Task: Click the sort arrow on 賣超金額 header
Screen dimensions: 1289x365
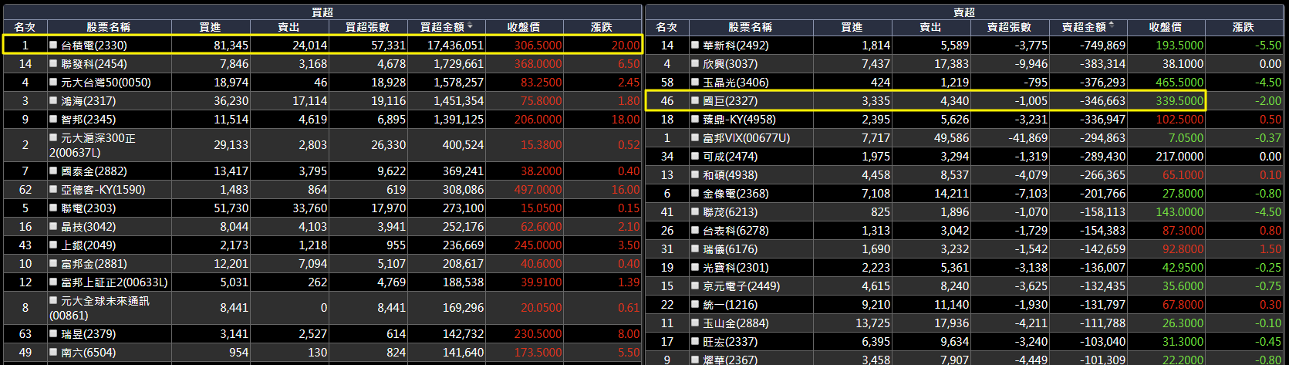Action: point(1112,26)
